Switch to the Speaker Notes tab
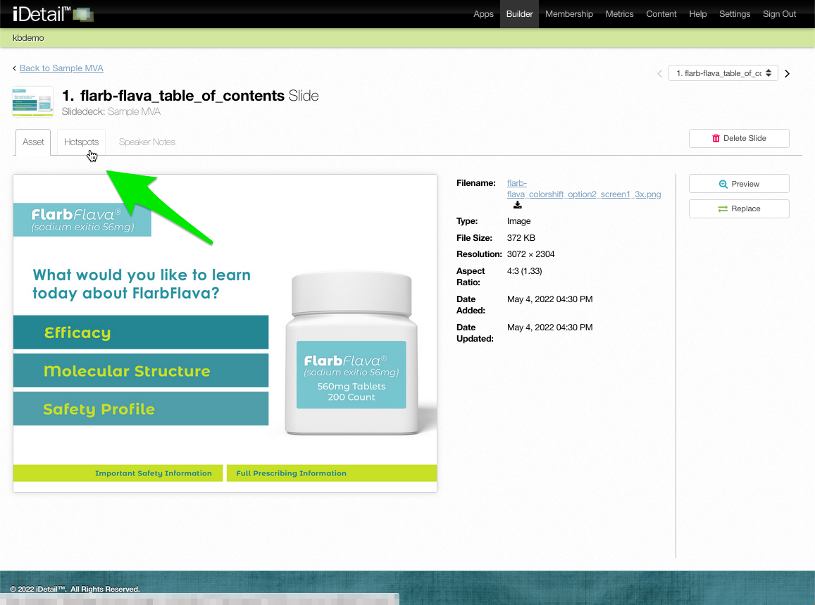 tap(147, 142)
